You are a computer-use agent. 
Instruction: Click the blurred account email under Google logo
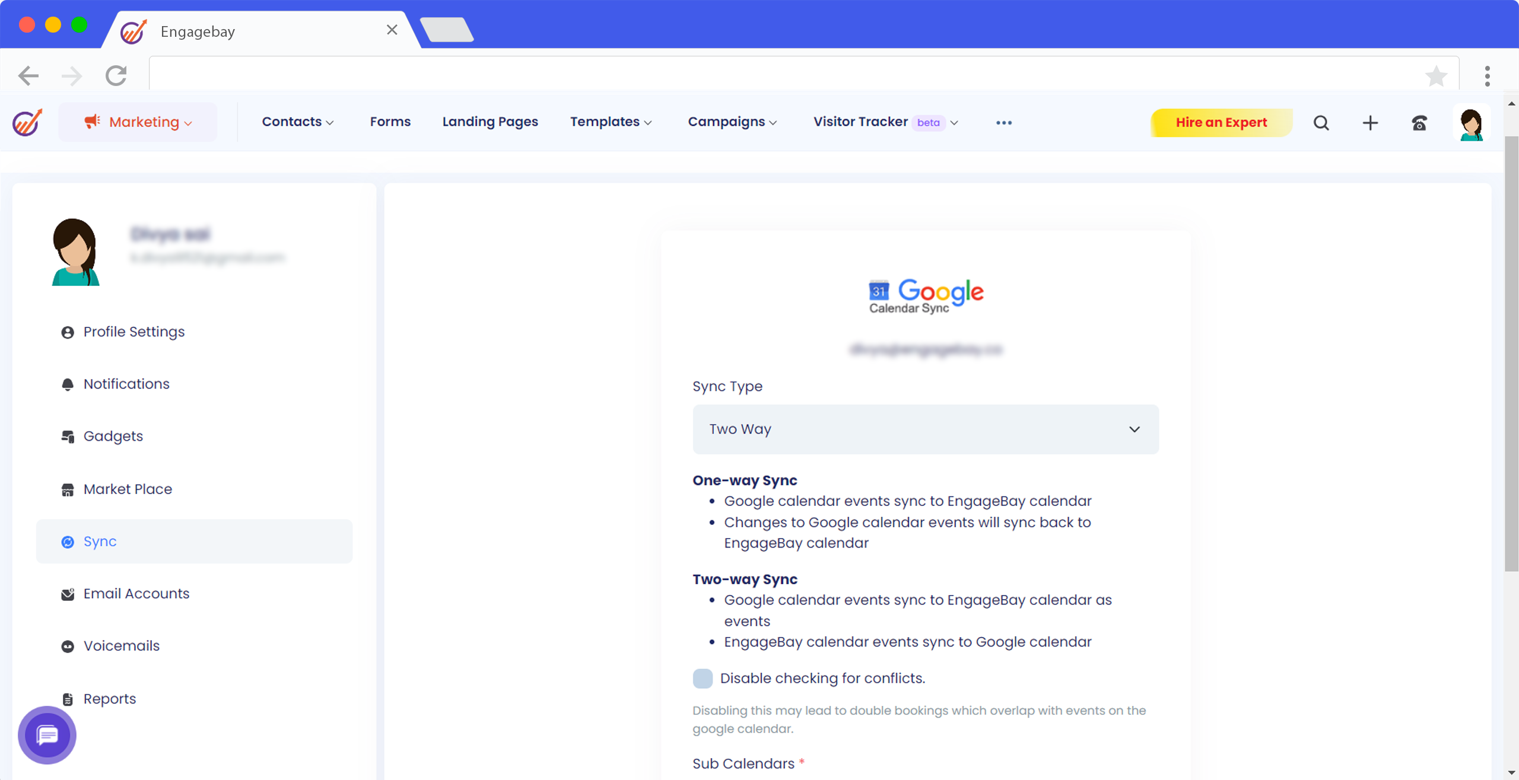pyautogui.click(x=926, y=350)
